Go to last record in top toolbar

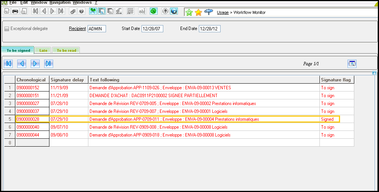(x=61, y=11)
